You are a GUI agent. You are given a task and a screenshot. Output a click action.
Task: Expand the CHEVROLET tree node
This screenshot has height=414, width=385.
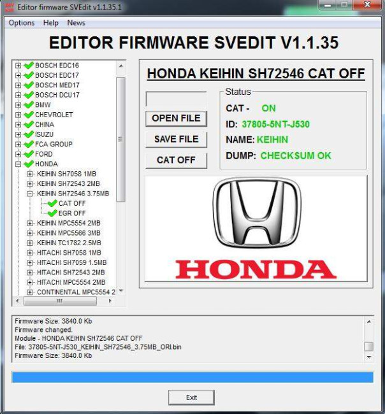[18, 115]
